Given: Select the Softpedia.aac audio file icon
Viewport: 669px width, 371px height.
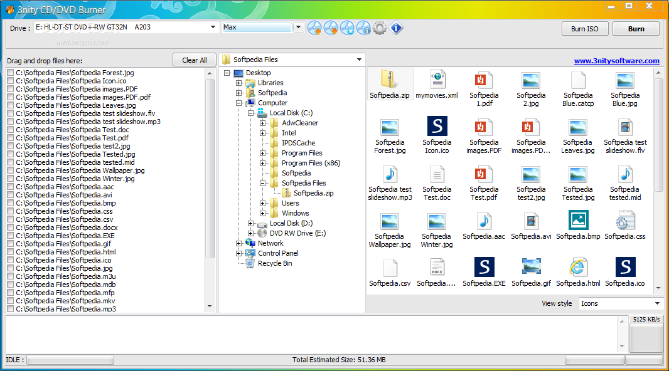Looking at the screenshot, I should click(484, 221).
